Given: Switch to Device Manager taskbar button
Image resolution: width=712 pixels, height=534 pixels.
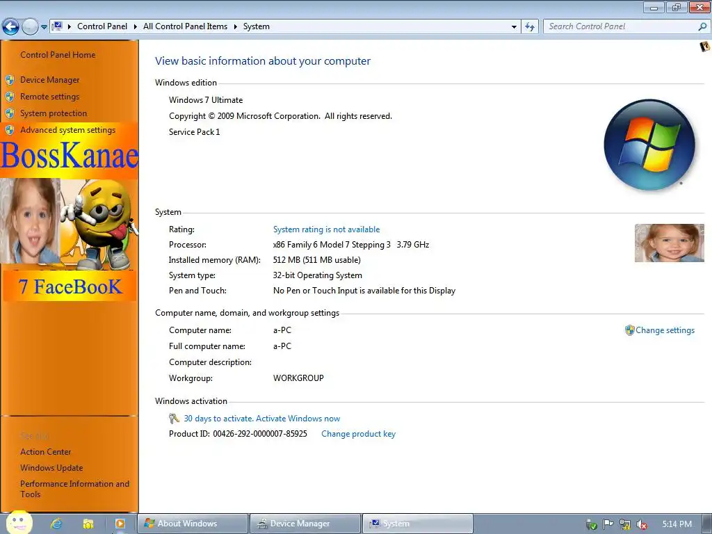Looking at the screenshot, I should [x=305, y=524].
